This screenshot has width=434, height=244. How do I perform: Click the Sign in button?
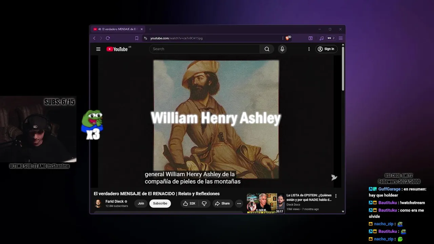pyautogui.click(x=326, y=49)
